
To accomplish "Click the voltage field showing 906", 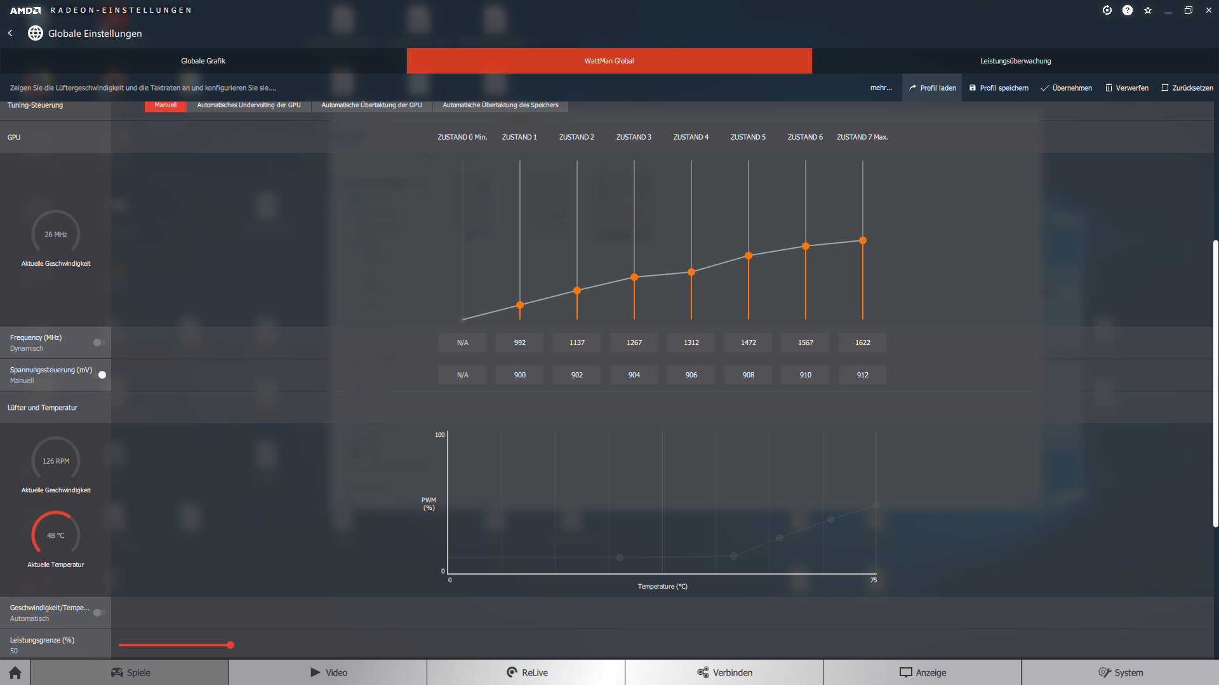I will 691,375.
